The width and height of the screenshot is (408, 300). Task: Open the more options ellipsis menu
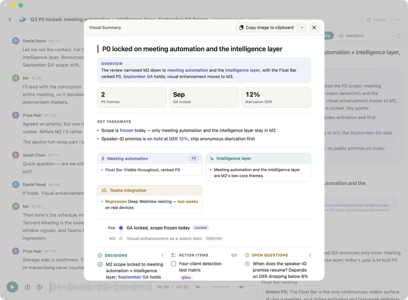(x=398, y=20)
